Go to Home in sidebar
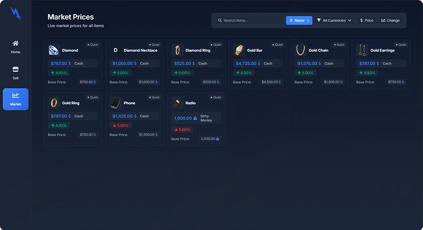The image size is (423, 230). click(x=15, y=47)
